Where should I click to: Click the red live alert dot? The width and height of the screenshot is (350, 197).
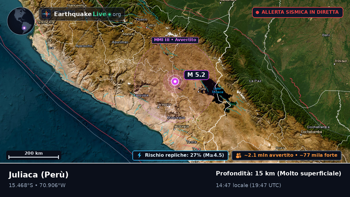[257, 12]
